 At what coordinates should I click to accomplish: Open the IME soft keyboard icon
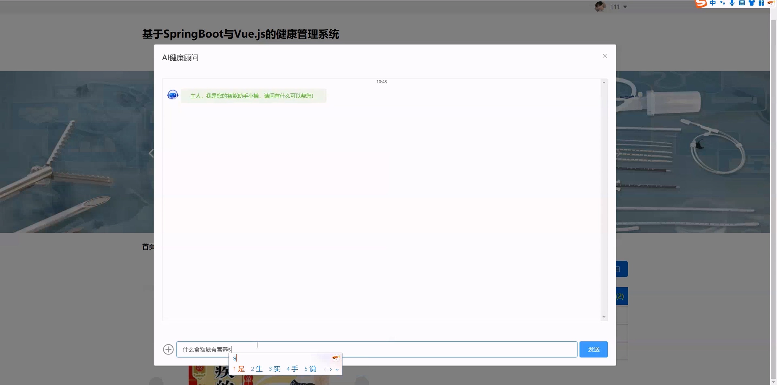742,3
